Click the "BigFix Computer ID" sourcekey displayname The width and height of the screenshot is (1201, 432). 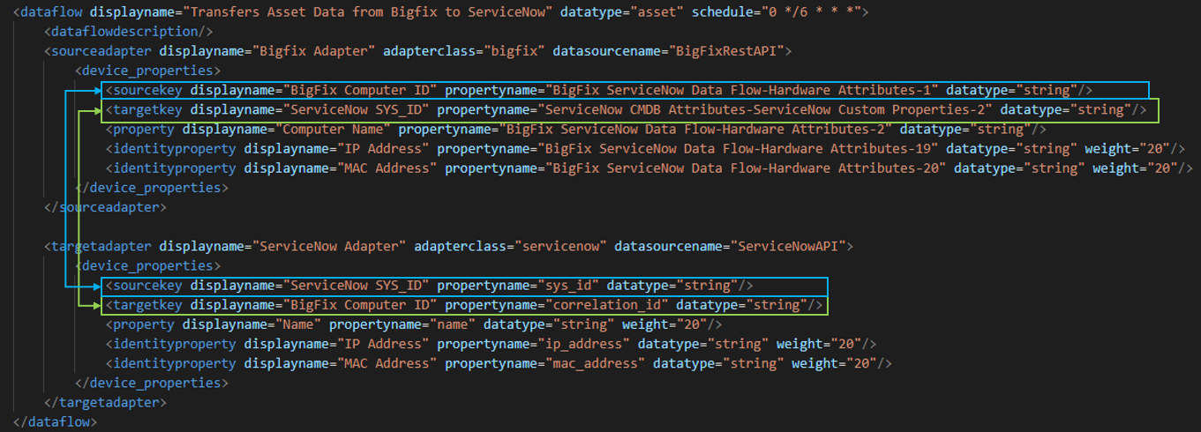pyautogui.click(x=359, y=90)
